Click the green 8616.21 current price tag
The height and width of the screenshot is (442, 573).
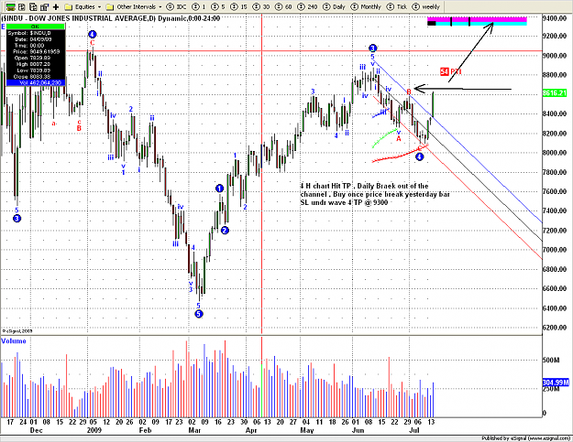click(x=555, y=93)
